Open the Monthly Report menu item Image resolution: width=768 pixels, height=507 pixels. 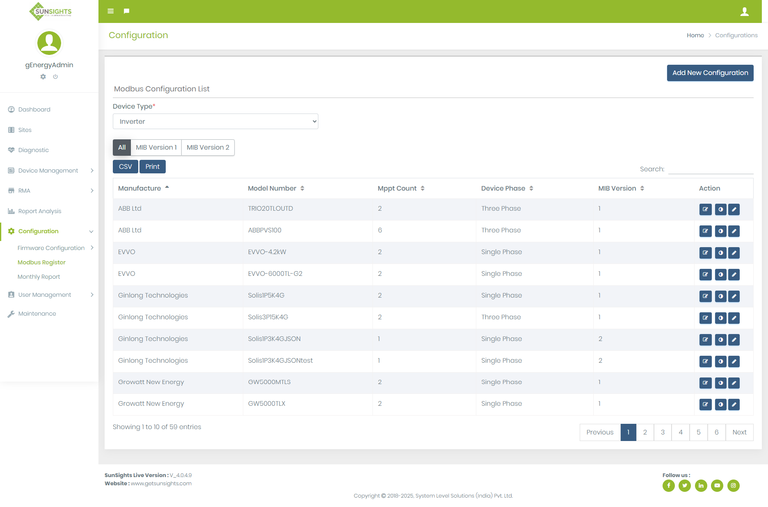[39, 277]
